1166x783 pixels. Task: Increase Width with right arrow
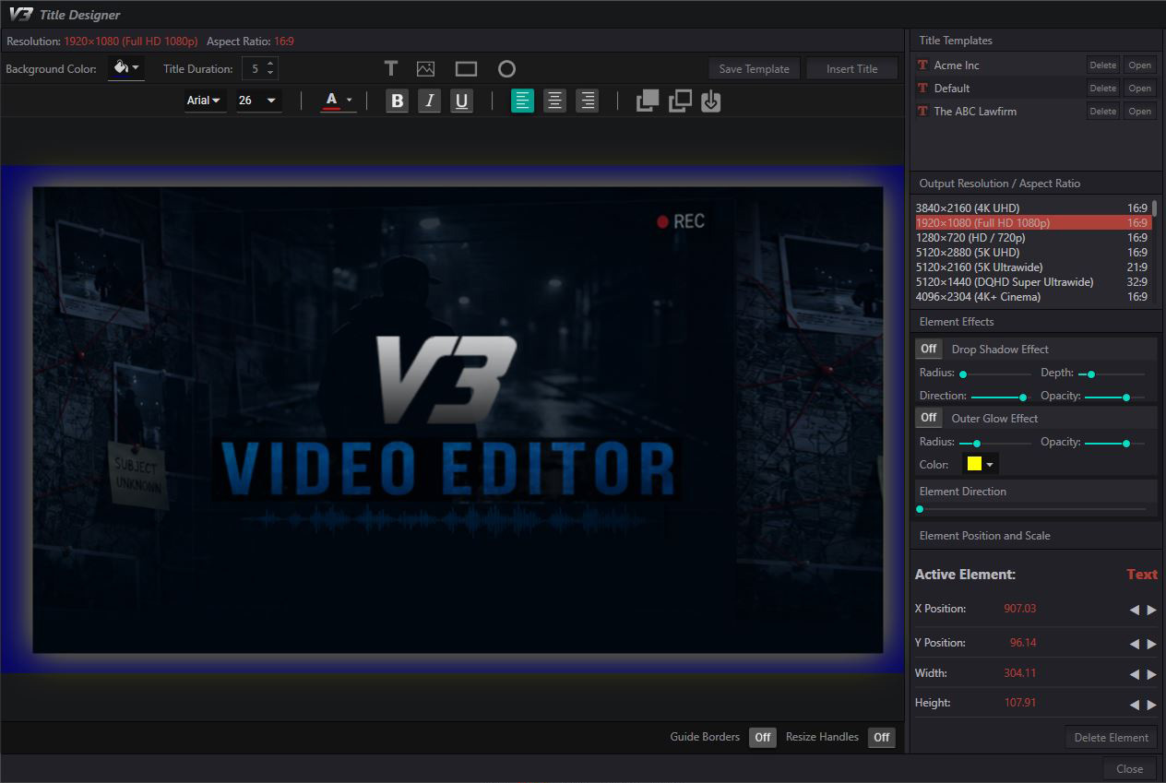1151,674
